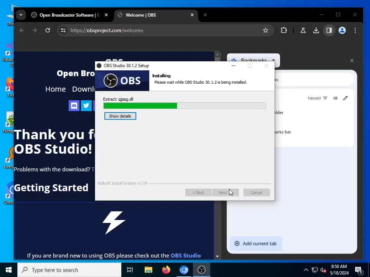Open the Download link on the OBS site
This screenshot has height=277, width=370.
83,89
